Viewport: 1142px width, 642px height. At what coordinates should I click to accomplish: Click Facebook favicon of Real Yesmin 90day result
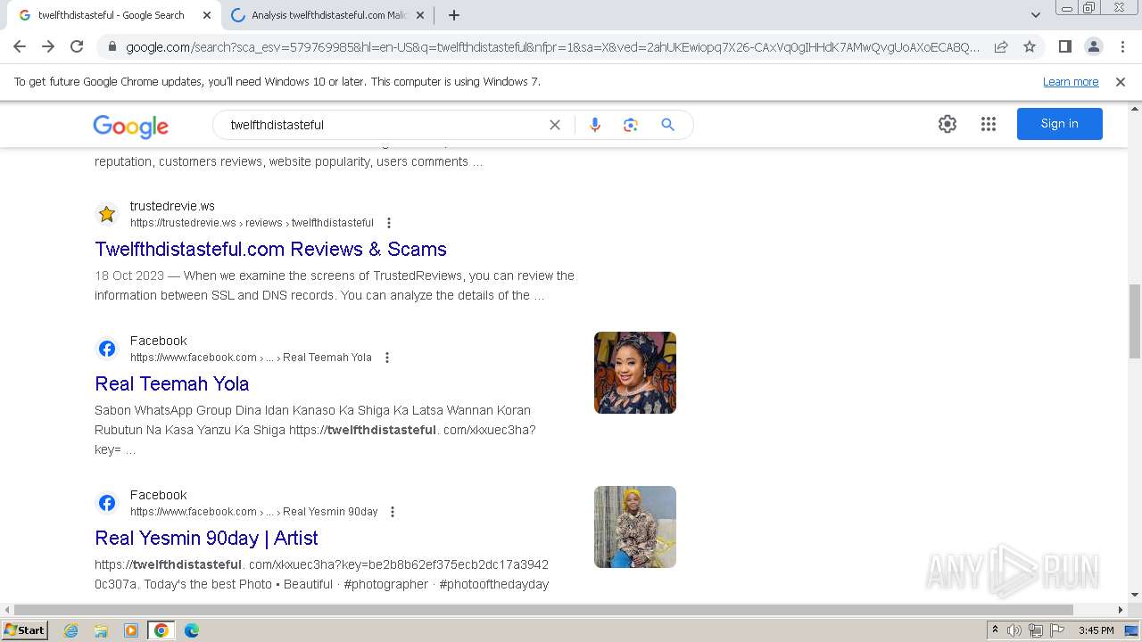(107, 503)
